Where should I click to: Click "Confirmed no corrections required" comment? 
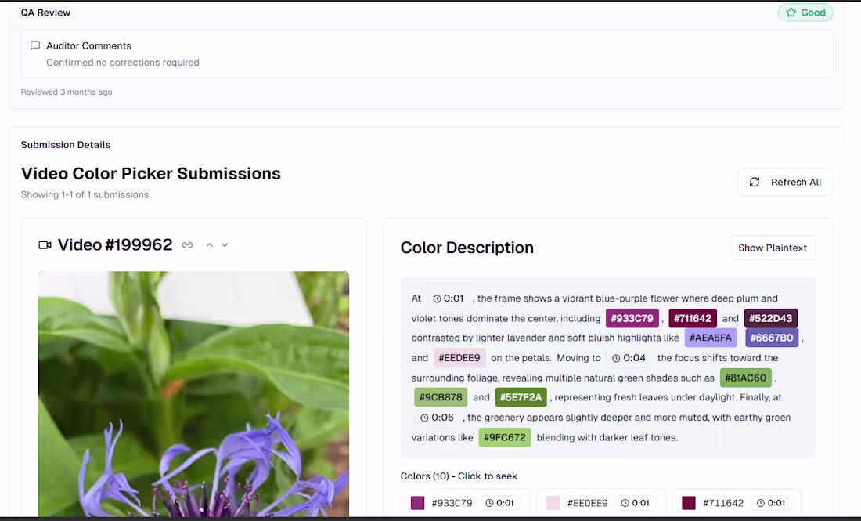(x=122, y=63)
